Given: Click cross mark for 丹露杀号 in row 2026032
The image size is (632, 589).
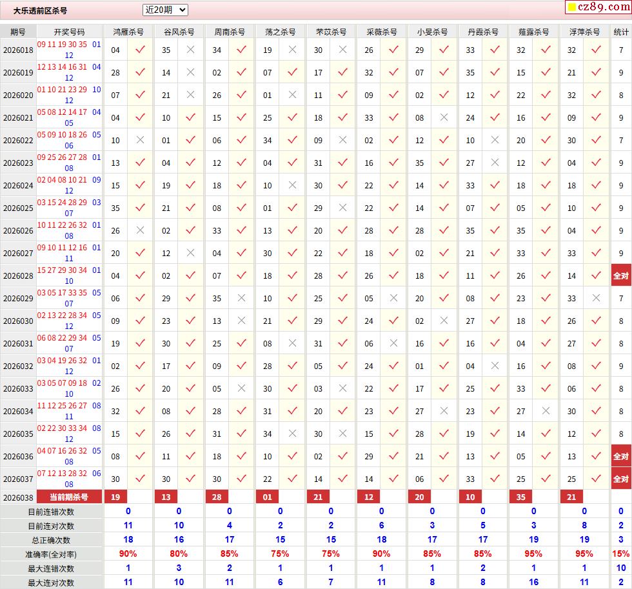Looking at the screenshot, I should [495, 366].
